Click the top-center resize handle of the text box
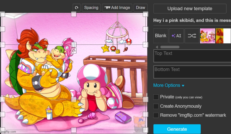231x134 pixels. click(74, 44)
